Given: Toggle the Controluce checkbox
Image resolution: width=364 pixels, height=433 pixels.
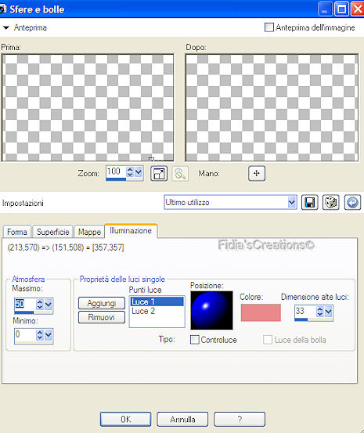Looking at the screenshot, I should [195, 340].
